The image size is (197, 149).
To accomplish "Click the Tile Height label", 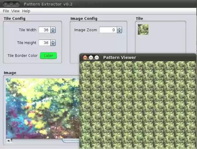I will click(x=27, y=43).
